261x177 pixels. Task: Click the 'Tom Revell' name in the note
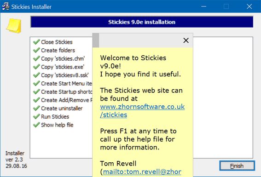[x=118, y=164]
